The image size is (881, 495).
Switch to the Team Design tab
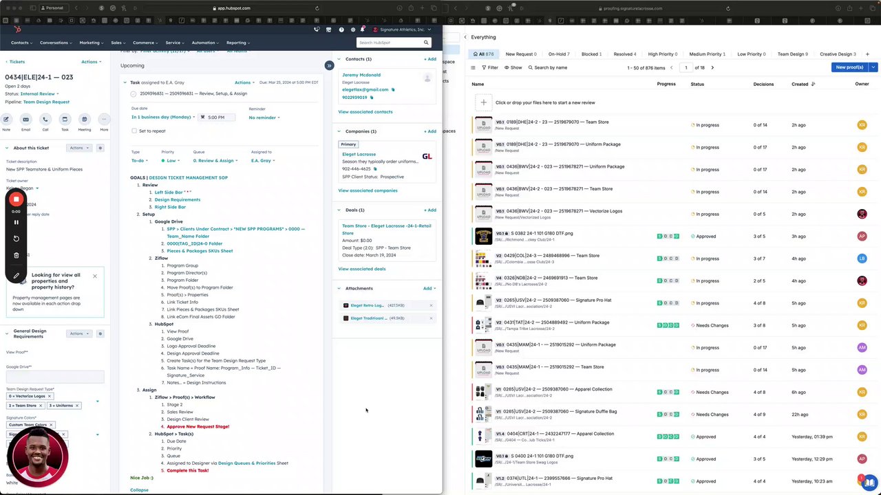click(x=793, y=54)
